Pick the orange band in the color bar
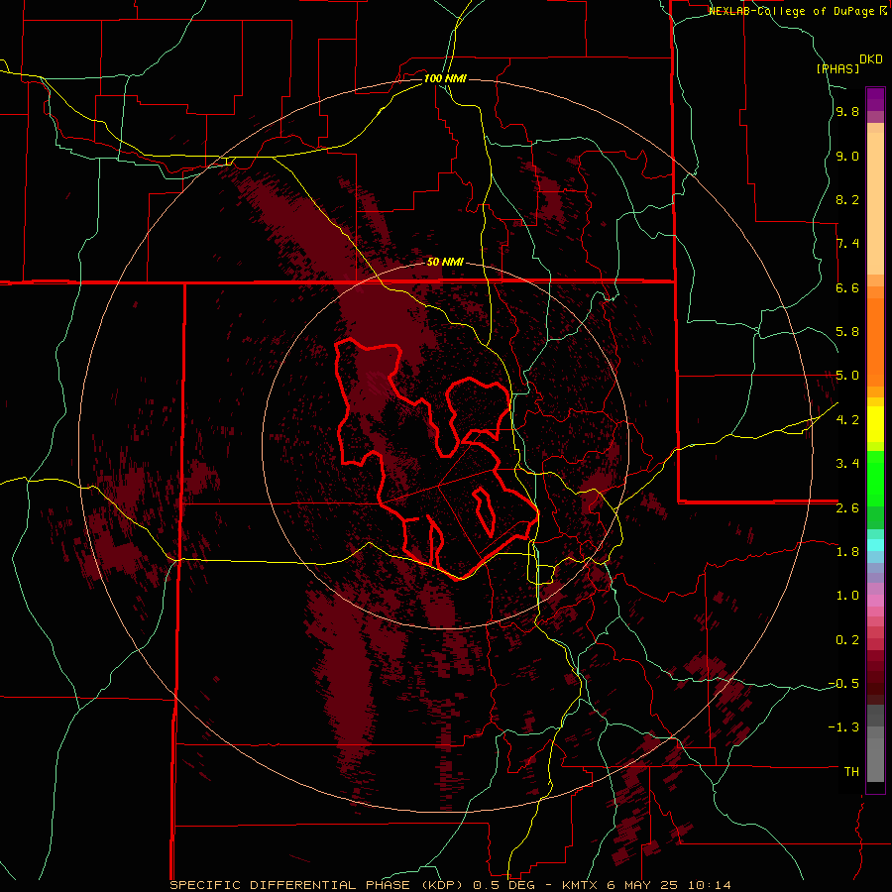Viewport: 892px width, 892px height. [x=875, y=341]
